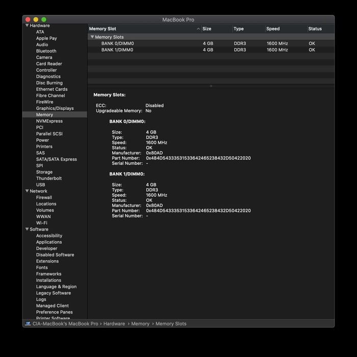Click the computer icon in path bar

(28, 323)
